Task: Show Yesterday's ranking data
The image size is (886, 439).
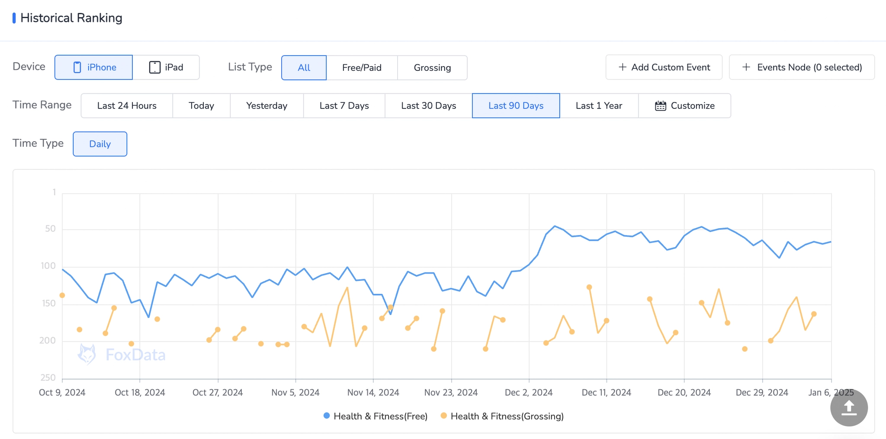Action: (266, 106)
